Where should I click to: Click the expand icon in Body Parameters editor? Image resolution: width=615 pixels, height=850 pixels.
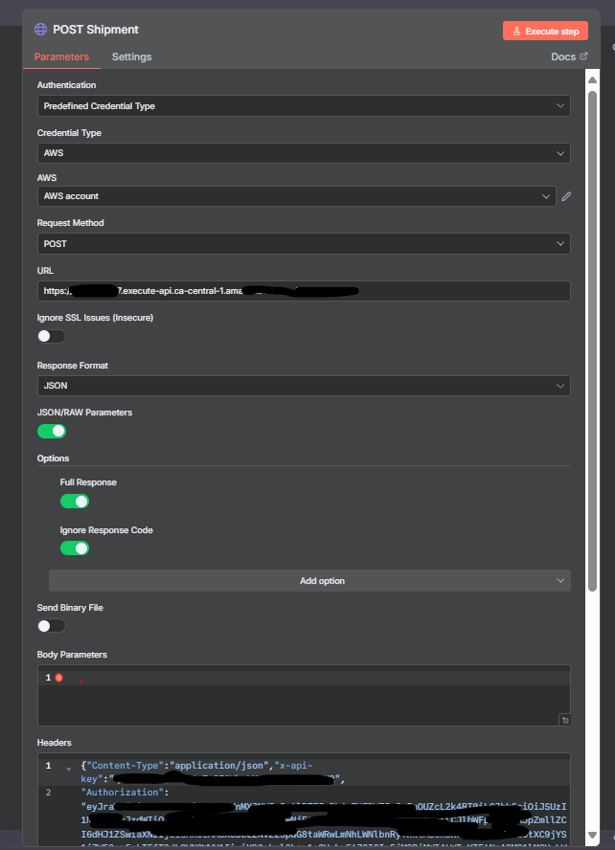(564, 720)
